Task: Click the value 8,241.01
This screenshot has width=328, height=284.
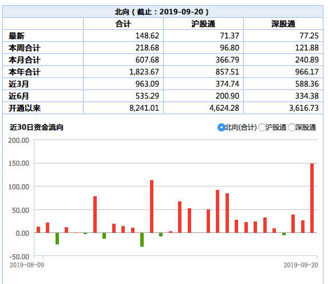Action: (144, 108)
